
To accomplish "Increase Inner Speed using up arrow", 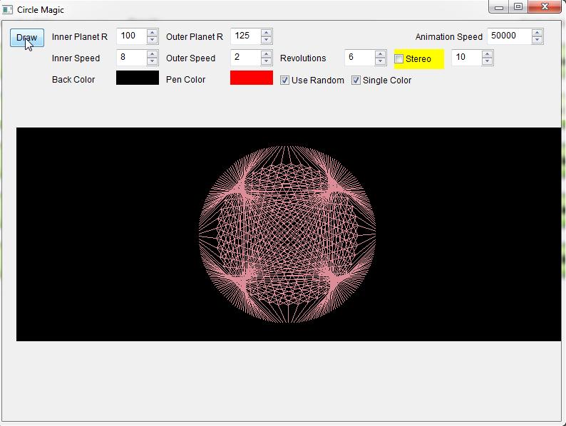I will point(152,54).
